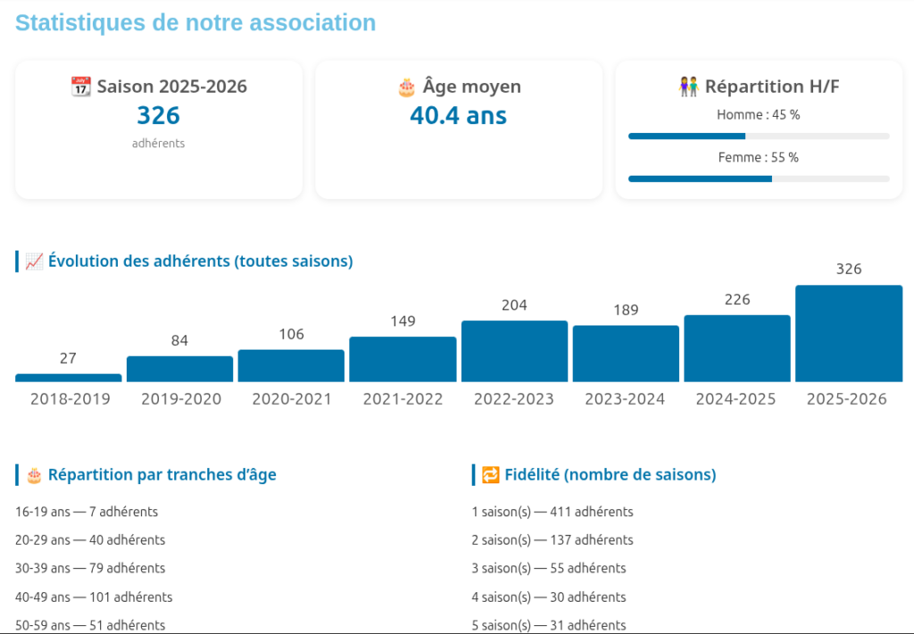Click the Statistiques de notre association heading
The image size is (914, 634).
[x=195, y=23]
